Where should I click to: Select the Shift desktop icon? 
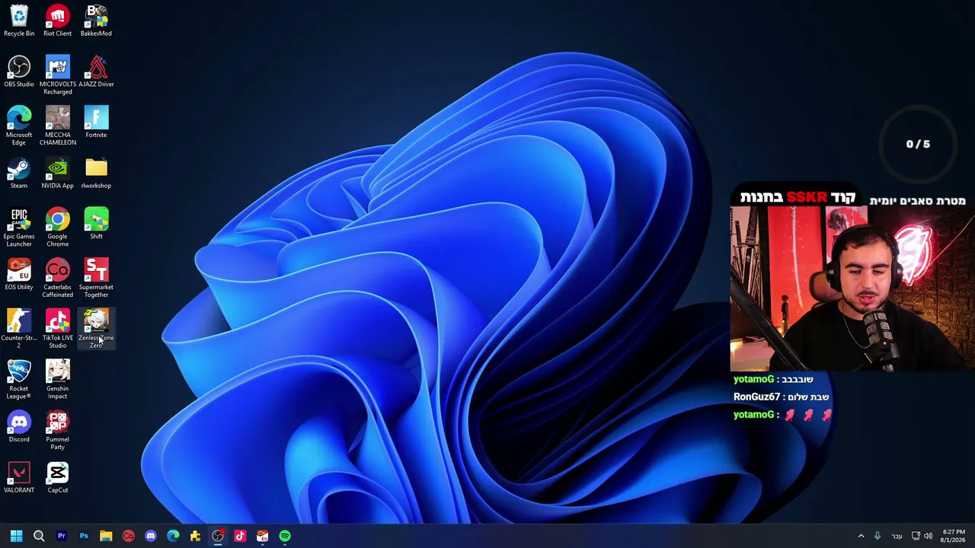96,224
